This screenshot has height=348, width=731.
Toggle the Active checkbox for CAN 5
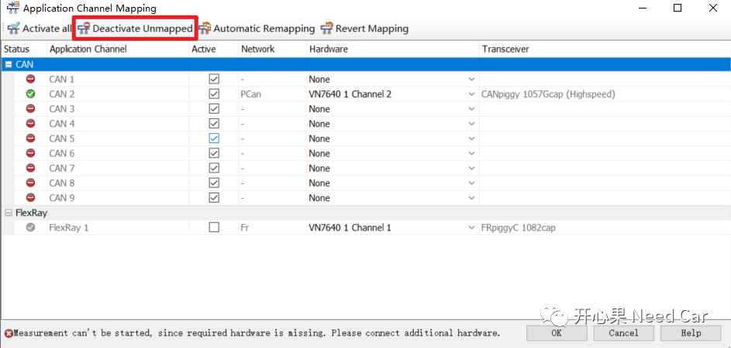coord(214,138)
